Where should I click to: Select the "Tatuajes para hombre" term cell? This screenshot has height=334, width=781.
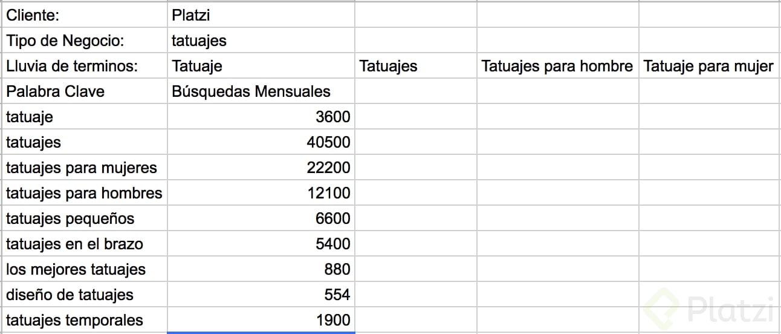pyautogui.click(x=557, y=66)
